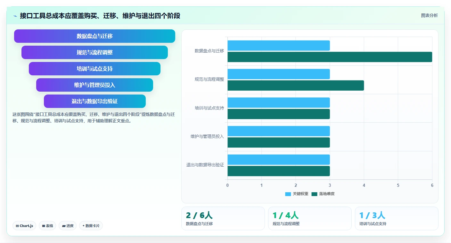Click 落地难度 bar for 退出与数据导出验证

pos(279,171)
